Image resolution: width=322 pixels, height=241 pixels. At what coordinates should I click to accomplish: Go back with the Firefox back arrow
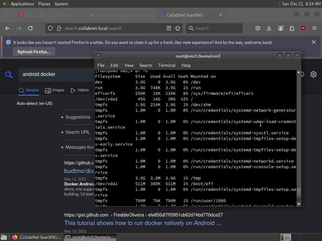(8, 28)
